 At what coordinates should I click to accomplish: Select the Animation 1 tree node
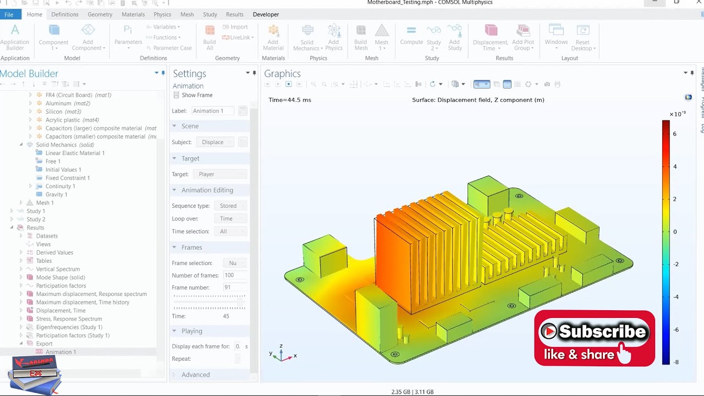point(61,352)
